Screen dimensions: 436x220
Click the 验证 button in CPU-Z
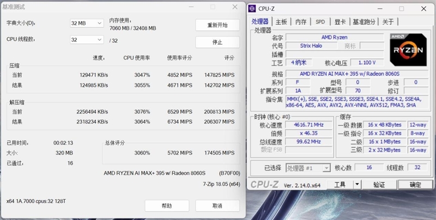[379, 185]
